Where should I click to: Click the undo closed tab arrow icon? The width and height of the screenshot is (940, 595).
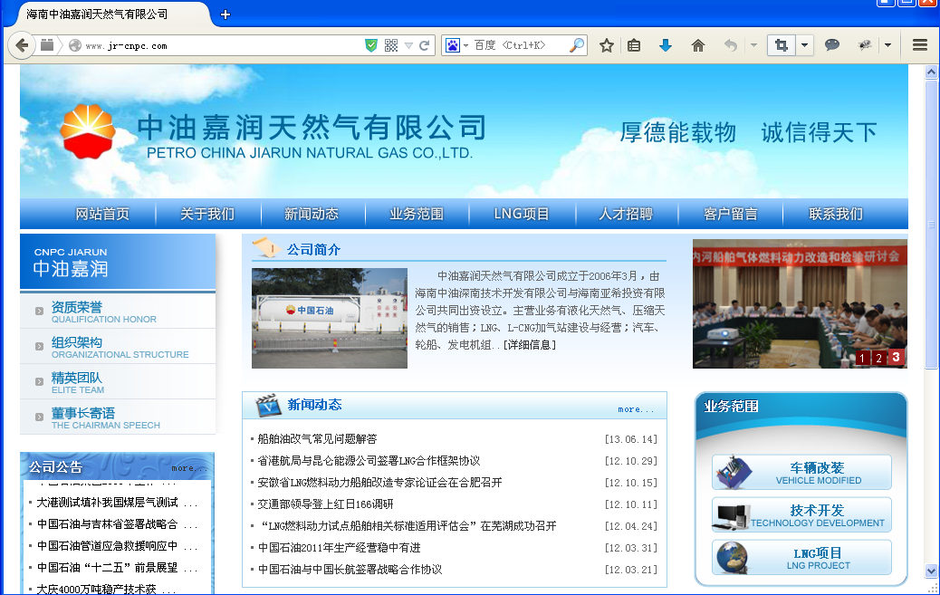click(731, 45)
